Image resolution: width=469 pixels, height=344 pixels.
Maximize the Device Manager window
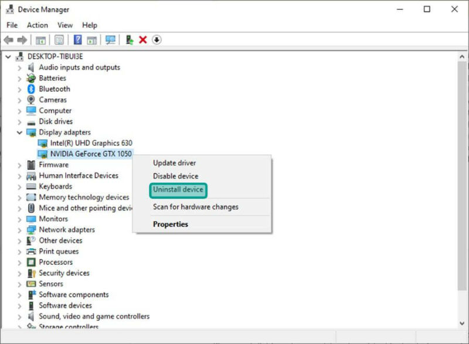pyautogui.click(x=427, y=9)
